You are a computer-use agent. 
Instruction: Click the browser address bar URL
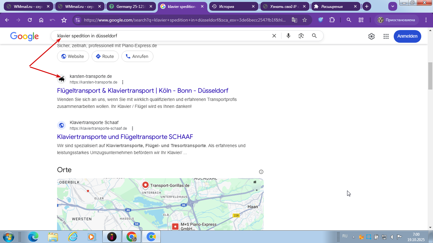pyautogui.click(x=185, y=20)
